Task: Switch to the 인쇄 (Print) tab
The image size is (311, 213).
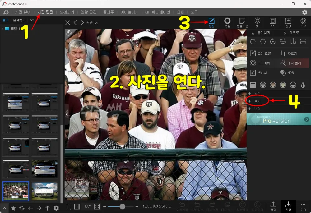Action: pos(180,12)
